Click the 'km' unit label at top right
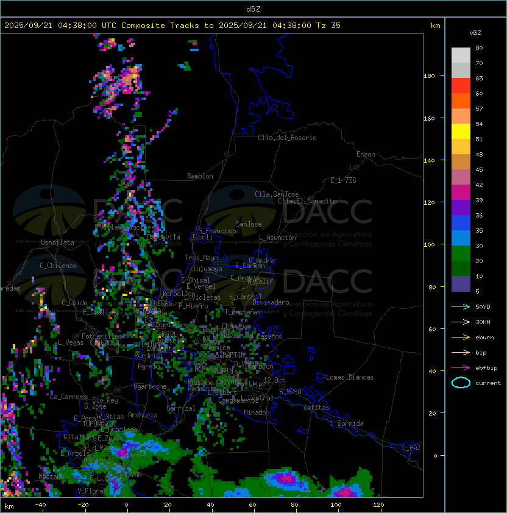507x513 pixels. coord(435,26)
